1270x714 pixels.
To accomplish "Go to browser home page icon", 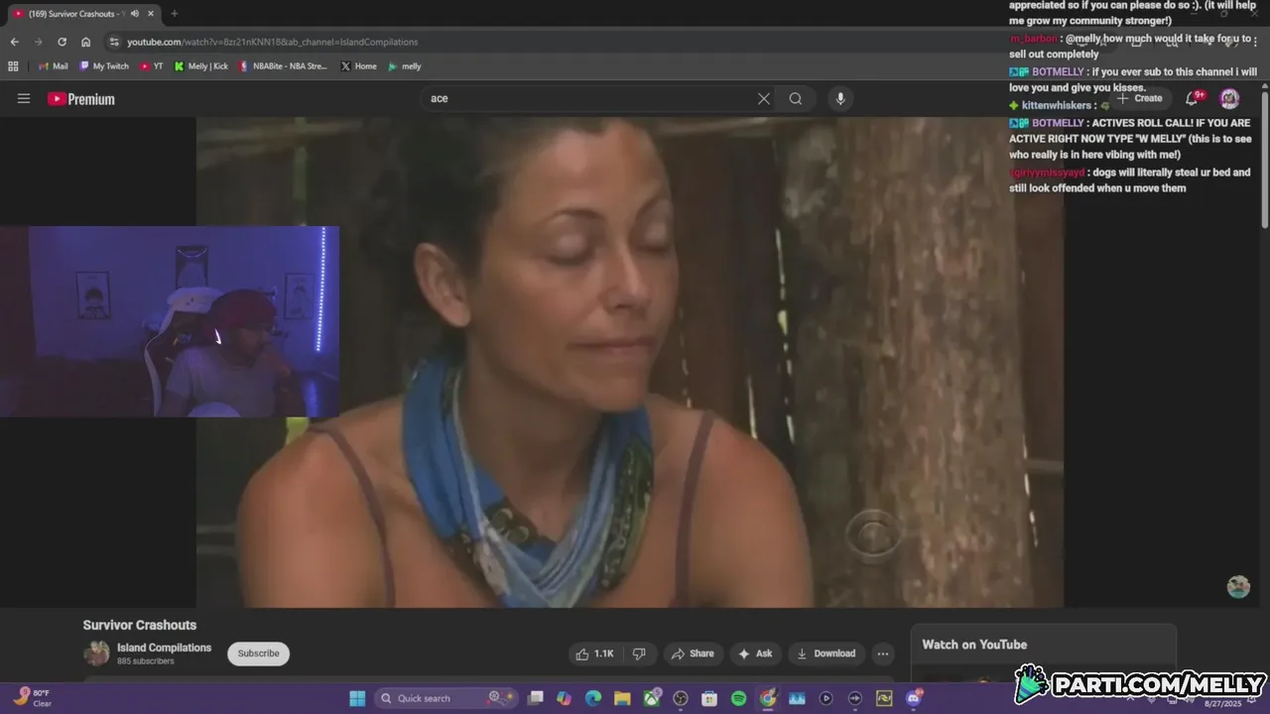I will pos(86,42).
